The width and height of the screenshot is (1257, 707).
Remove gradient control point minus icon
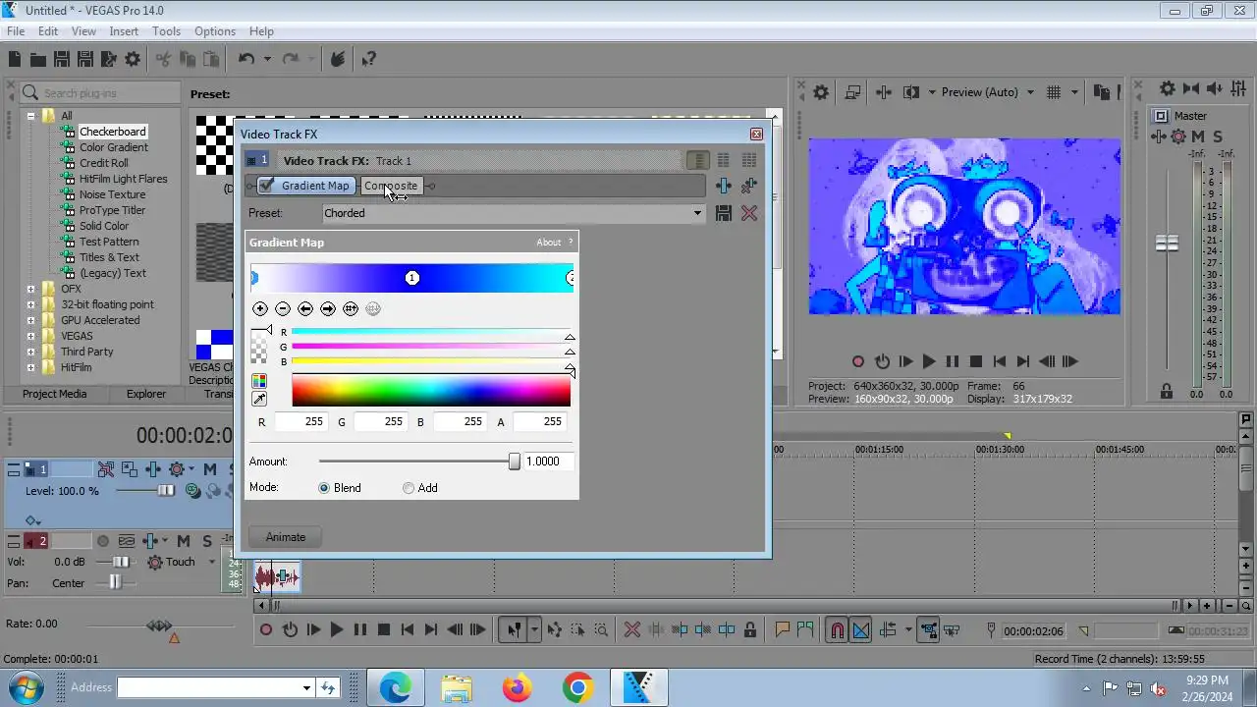tap(283, 308)
